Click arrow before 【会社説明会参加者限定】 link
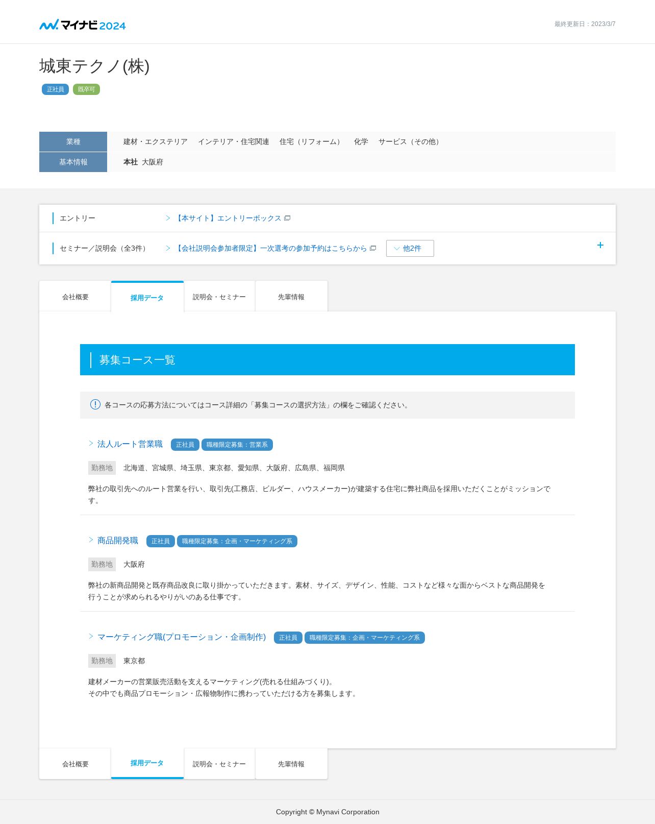 point(168,248)
